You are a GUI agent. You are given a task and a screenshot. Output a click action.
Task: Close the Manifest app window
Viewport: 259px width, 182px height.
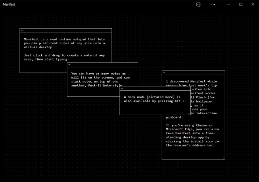pos(253,4)
